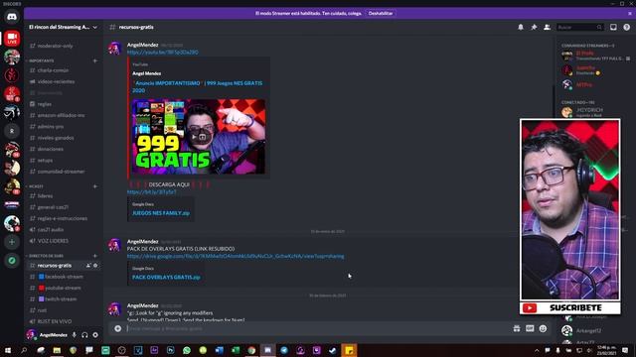Hide member list people icon
This screenshot has height=357, width=636.
point(547,27)
